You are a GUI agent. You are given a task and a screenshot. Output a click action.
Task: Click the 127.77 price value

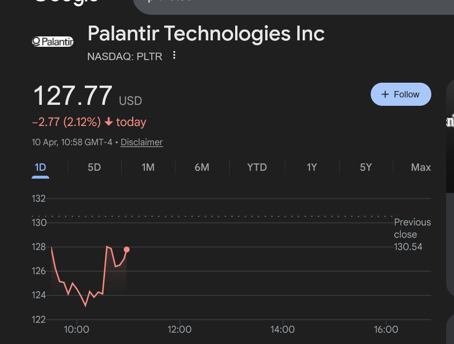click(73, 95)
